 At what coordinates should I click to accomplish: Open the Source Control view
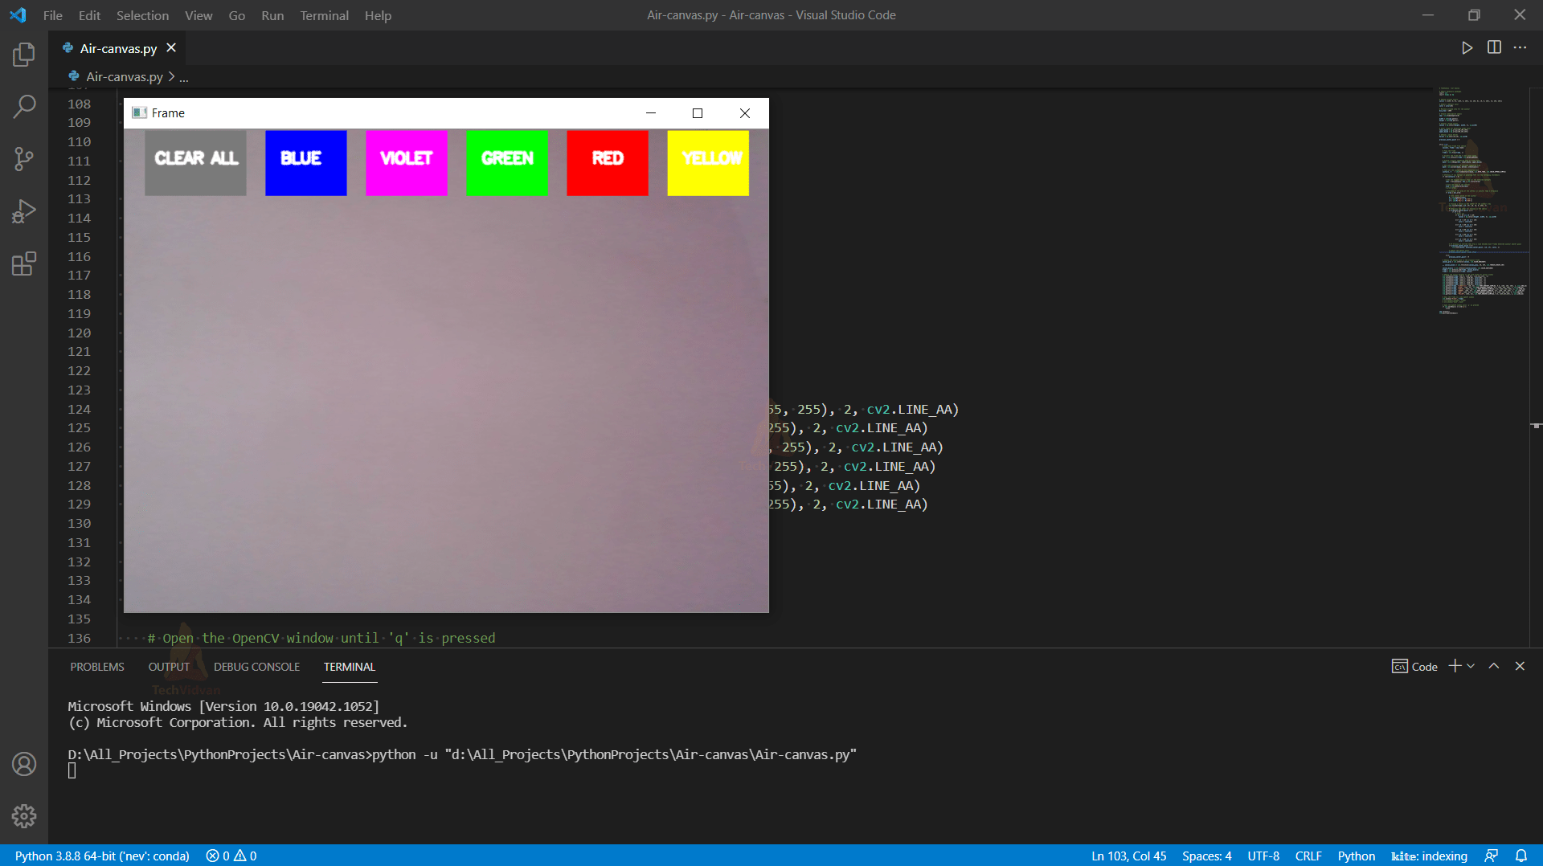[23, 158]
